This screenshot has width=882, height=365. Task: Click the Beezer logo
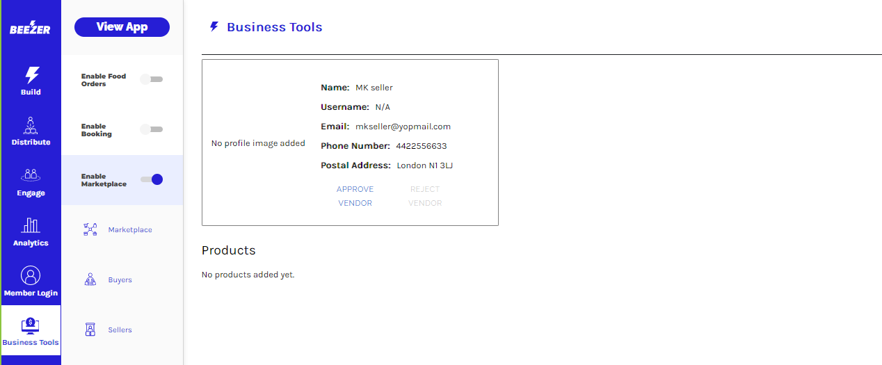[x=30, y=29]
